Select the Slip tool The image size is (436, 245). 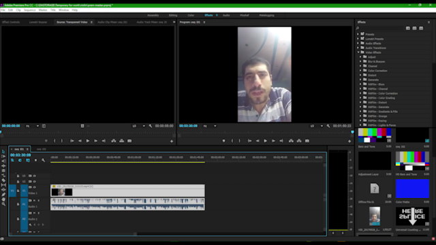(x=3, y=185)
